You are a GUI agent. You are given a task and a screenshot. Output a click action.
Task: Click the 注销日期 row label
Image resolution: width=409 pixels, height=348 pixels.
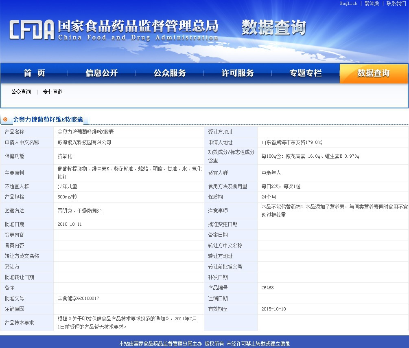pyautogui.click(x=218, y=298)
